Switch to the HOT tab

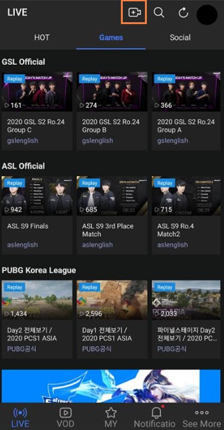point(42,37)
